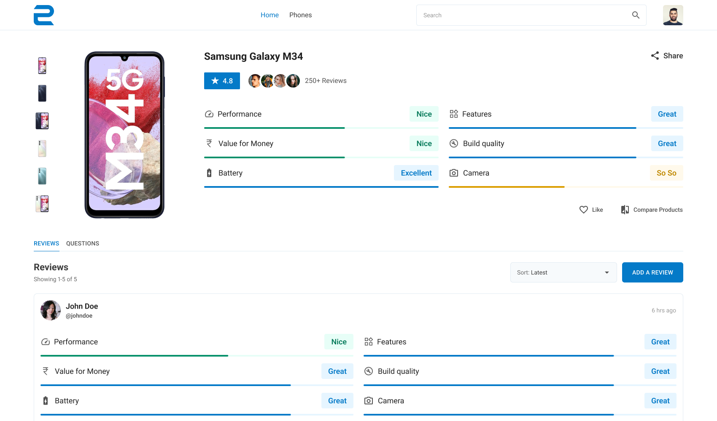Click the 6 hrs ago timestamp

point(664,310)
